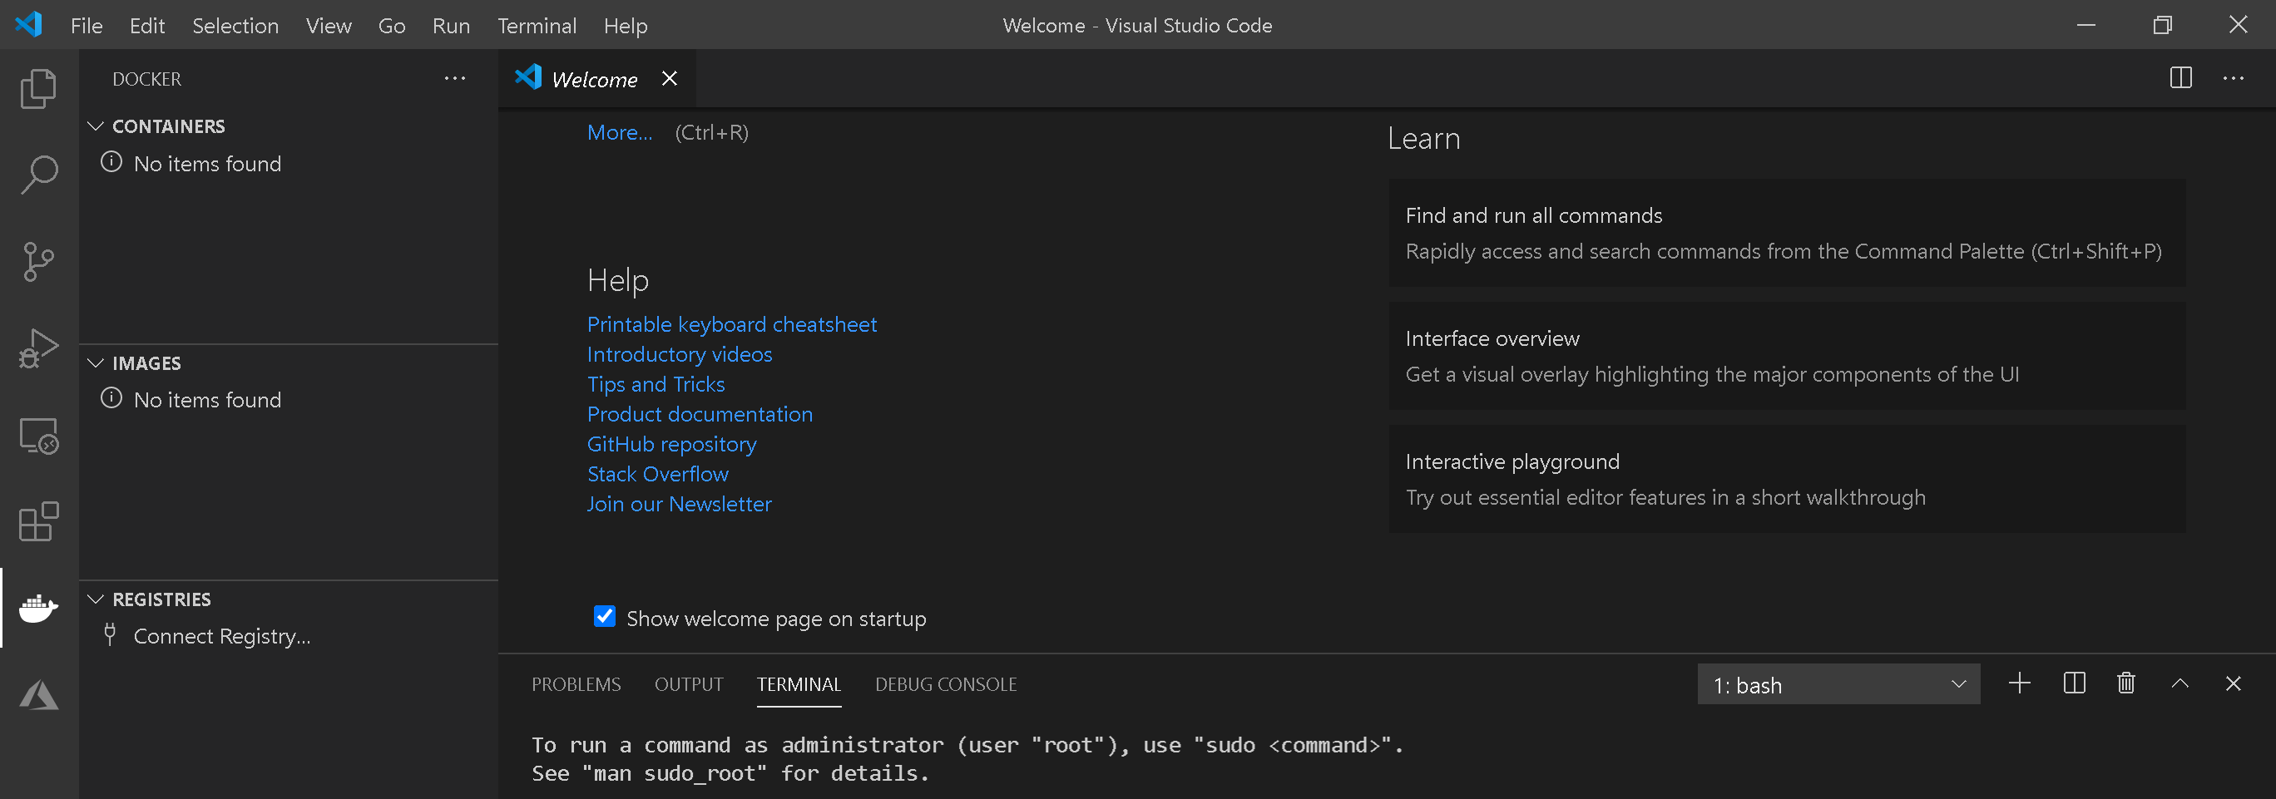Click the info icon under Containers

[111, 162]
